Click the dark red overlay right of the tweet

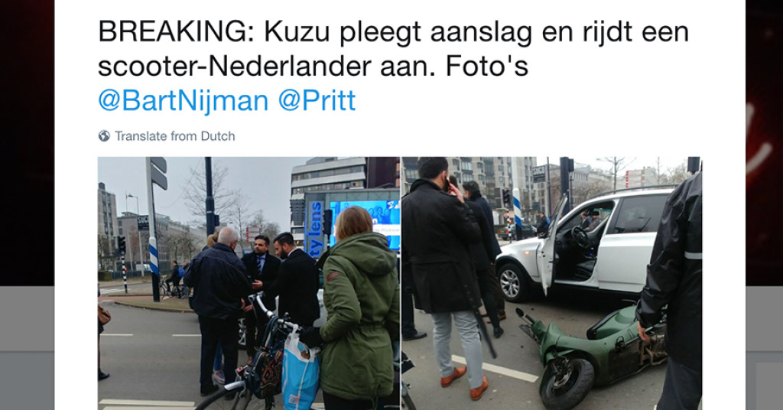[x=764, y=142]
